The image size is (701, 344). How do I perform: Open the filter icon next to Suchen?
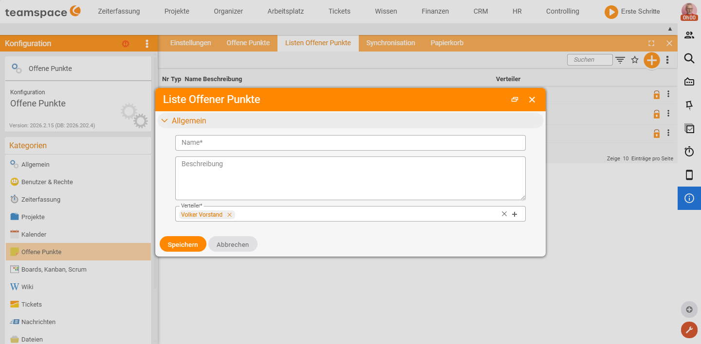point(620,60)
